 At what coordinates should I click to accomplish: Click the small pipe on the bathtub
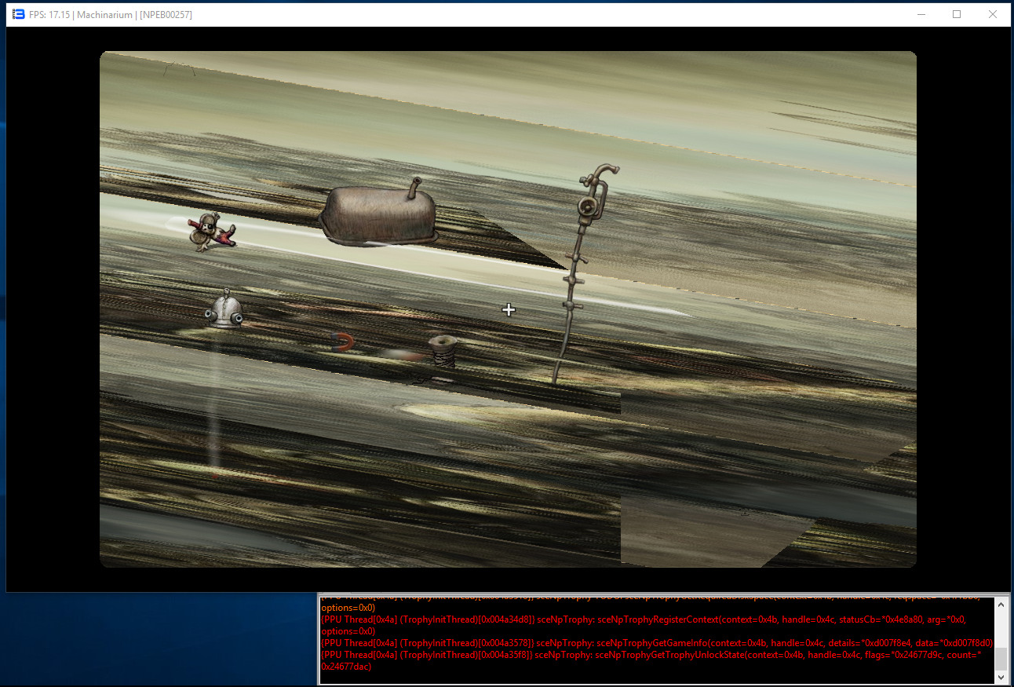pos(414,187)
